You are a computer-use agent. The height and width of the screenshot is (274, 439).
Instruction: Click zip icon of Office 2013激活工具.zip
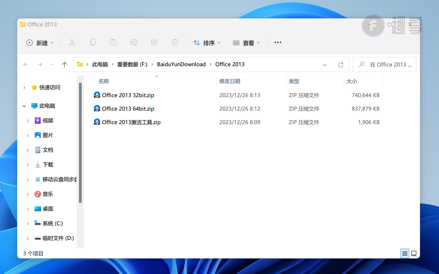[x=97, y=122]
